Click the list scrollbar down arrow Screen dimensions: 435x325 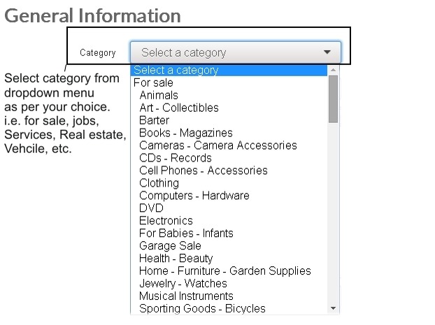tap(334, 308)
